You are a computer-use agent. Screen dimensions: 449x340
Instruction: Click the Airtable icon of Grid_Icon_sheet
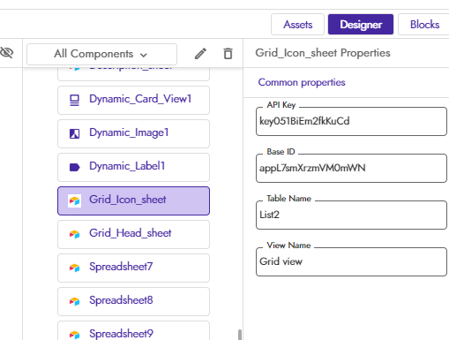tap(74, 200)
